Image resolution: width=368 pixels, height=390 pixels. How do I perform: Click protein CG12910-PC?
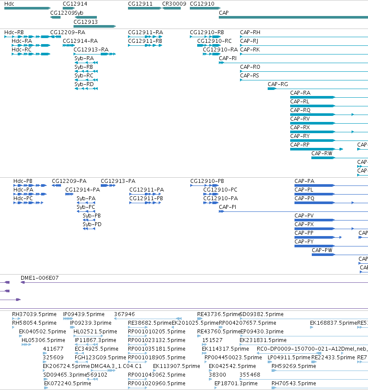[x=211, y=194]
